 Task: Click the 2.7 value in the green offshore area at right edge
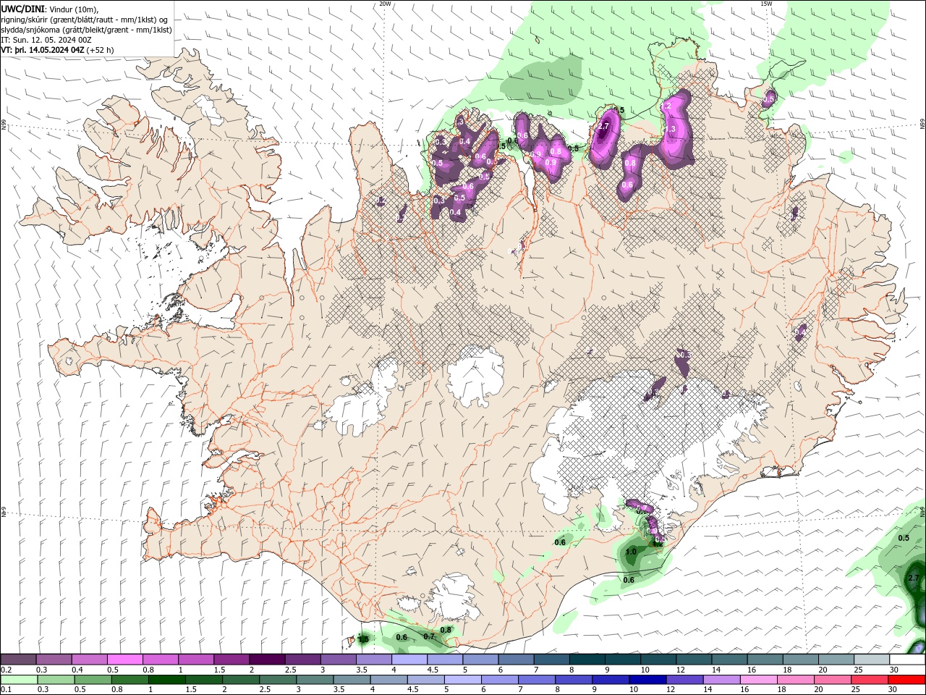click(913, 578)
